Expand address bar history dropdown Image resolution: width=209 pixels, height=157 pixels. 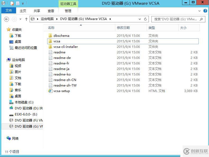click(x=140, y=19)
